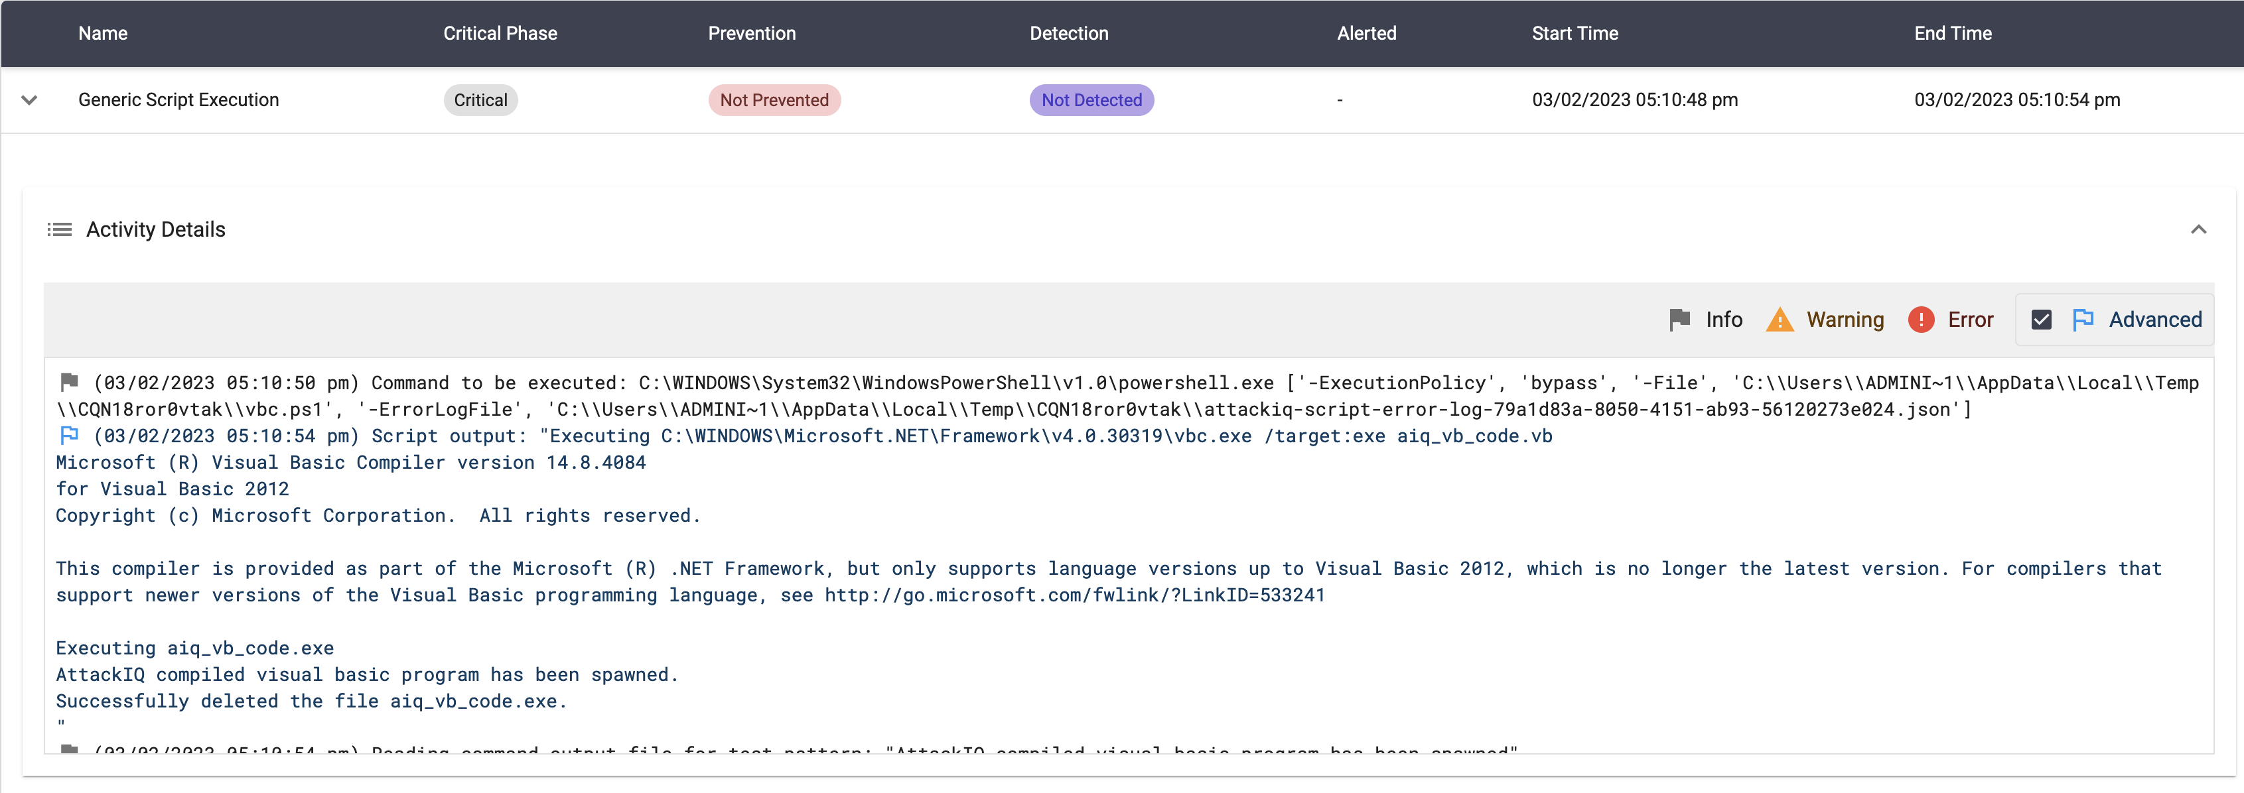
Task: Click gray flag beside Command to be executed
Action: point(69,381)
